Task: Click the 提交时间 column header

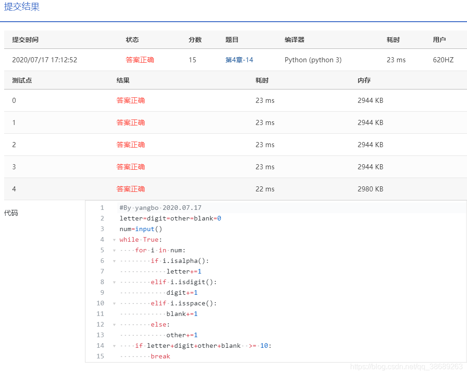Action: click(25, 40)
